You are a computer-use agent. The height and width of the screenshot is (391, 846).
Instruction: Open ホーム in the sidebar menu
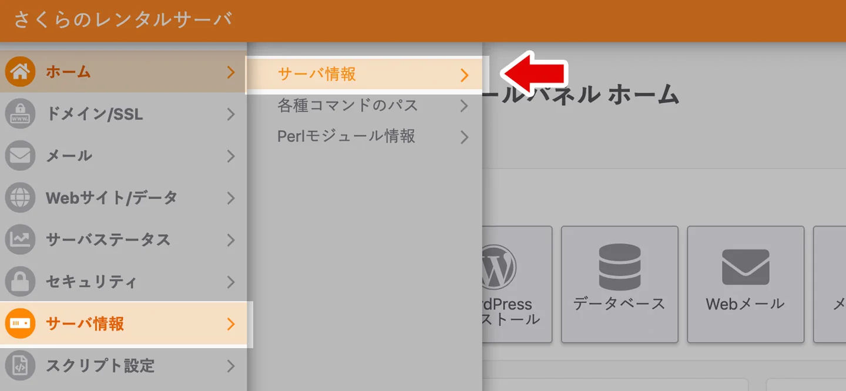pos(123,72)
